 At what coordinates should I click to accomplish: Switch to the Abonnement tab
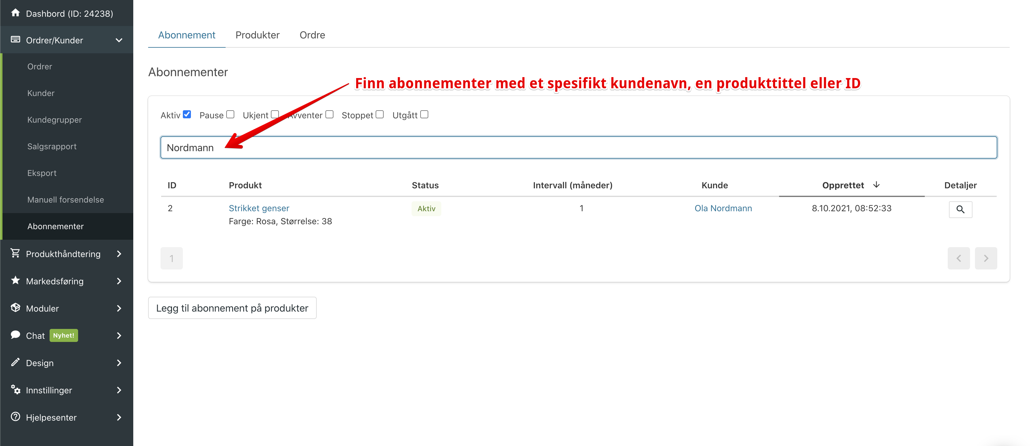tap(187, 35)
